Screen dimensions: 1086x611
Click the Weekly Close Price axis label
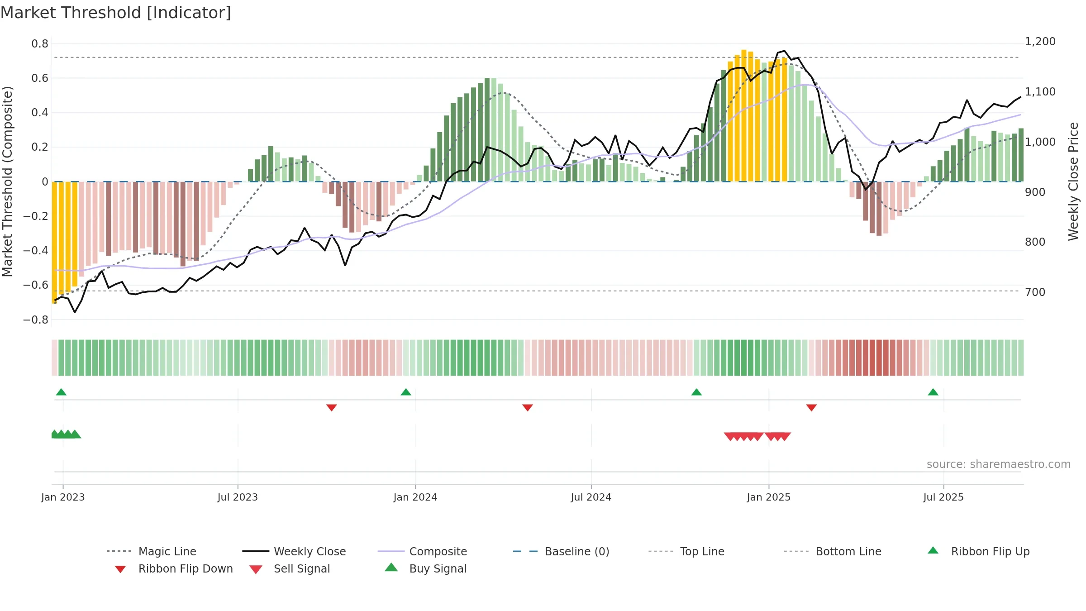(1073, 181)
